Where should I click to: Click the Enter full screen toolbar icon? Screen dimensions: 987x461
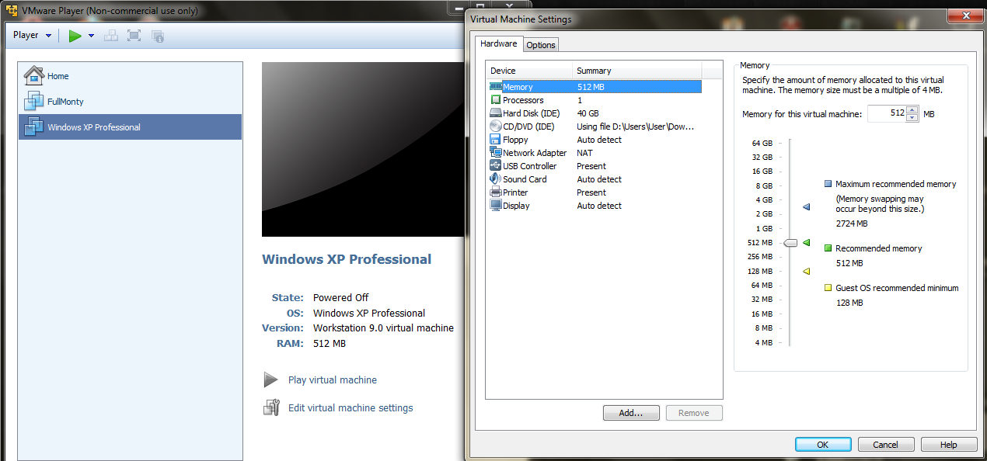134,36
